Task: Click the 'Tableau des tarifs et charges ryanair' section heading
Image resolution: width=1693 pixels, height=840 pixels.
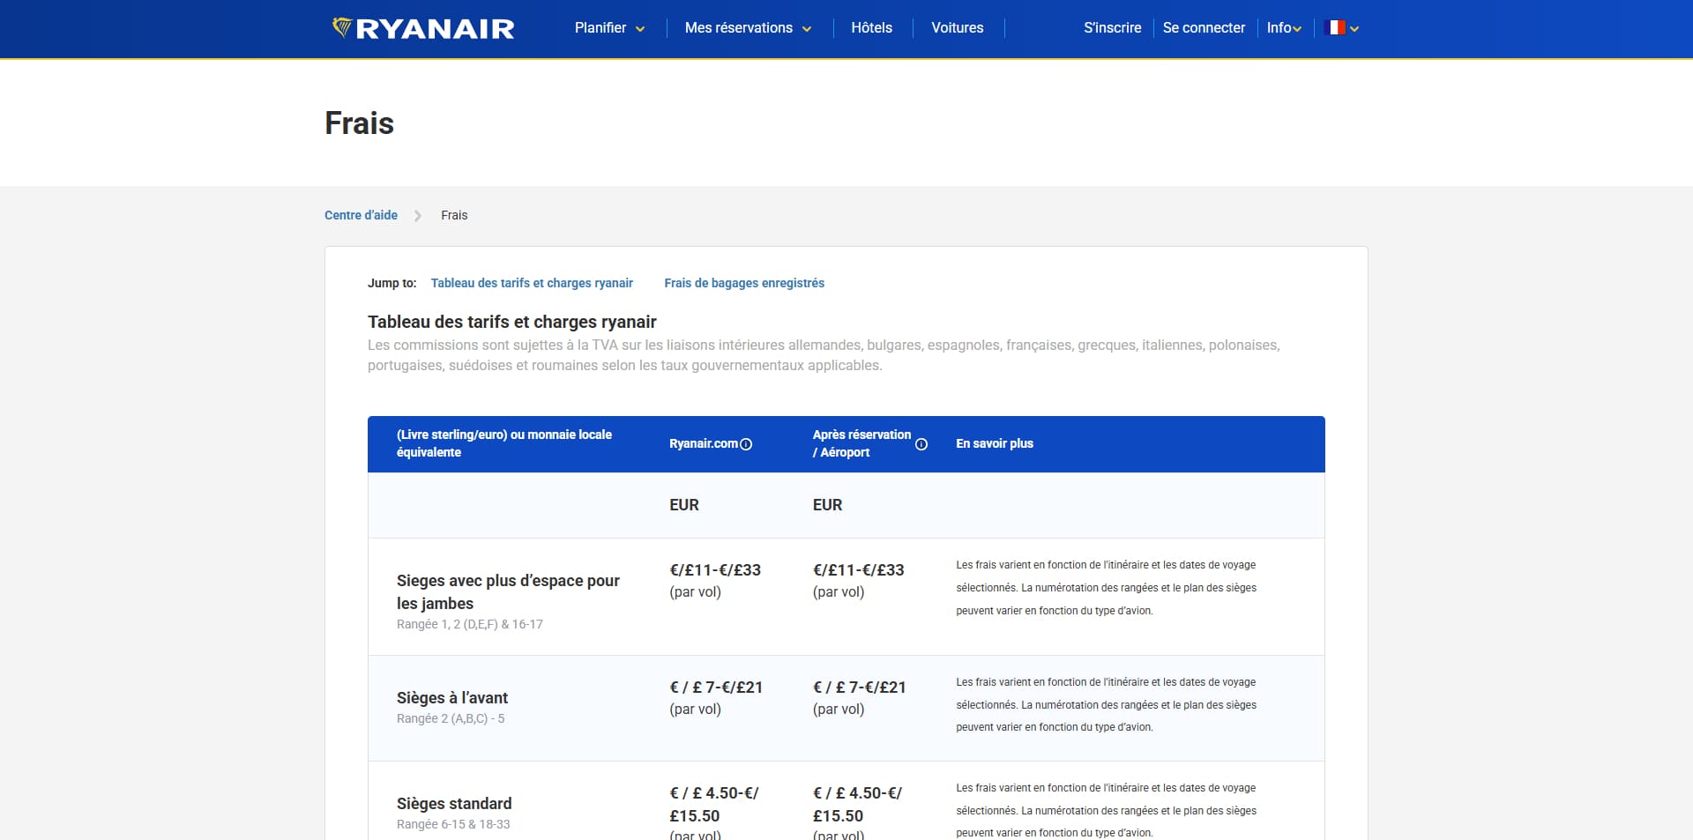Action: click(512, 322)
